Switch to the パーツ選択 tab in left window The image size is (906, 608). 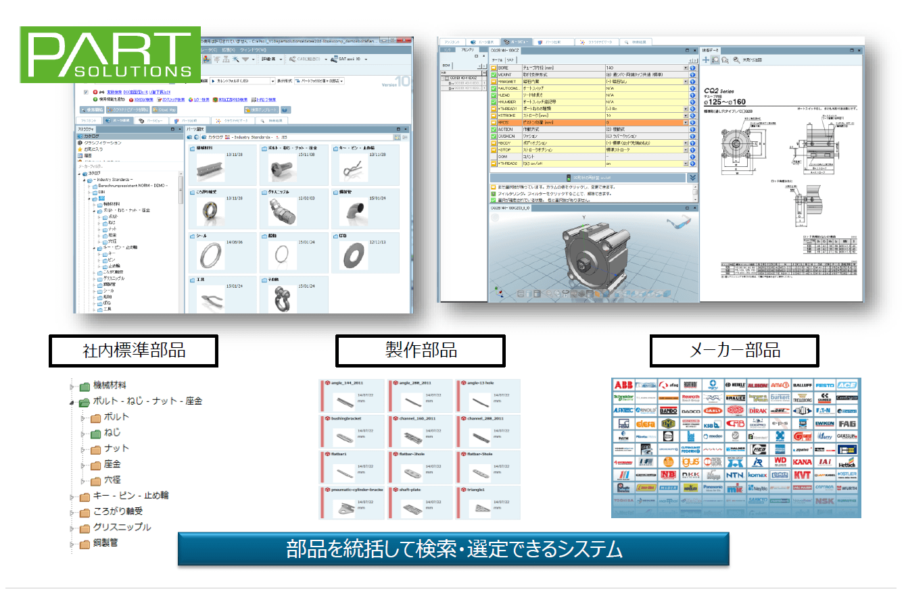[x=117, y=120]
